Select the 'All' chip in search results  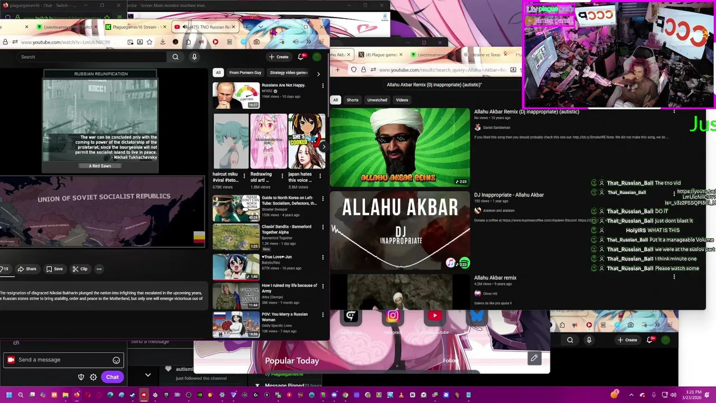[336, 100]
